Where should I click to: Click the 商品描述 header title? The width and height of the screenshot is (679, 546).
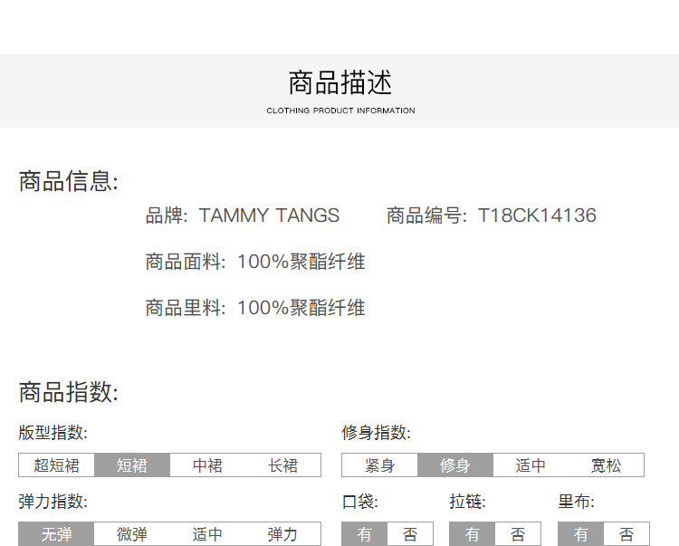click(340, 83)
